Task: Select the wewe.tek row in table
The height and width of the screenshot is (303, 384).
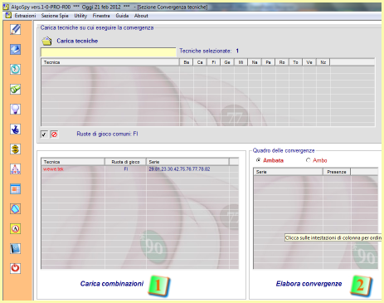Action: coord(139,169)
